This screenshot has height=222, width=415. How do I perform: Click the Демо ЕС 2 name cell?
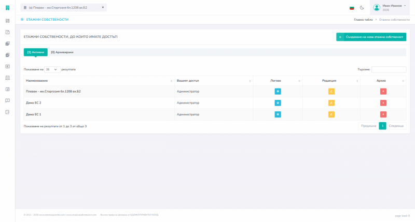(x=99, y=102)
